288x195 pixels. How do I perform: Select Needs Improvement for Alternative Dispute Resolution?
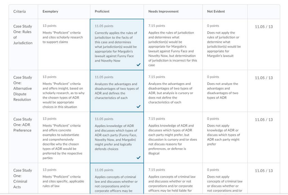[173, 91]
